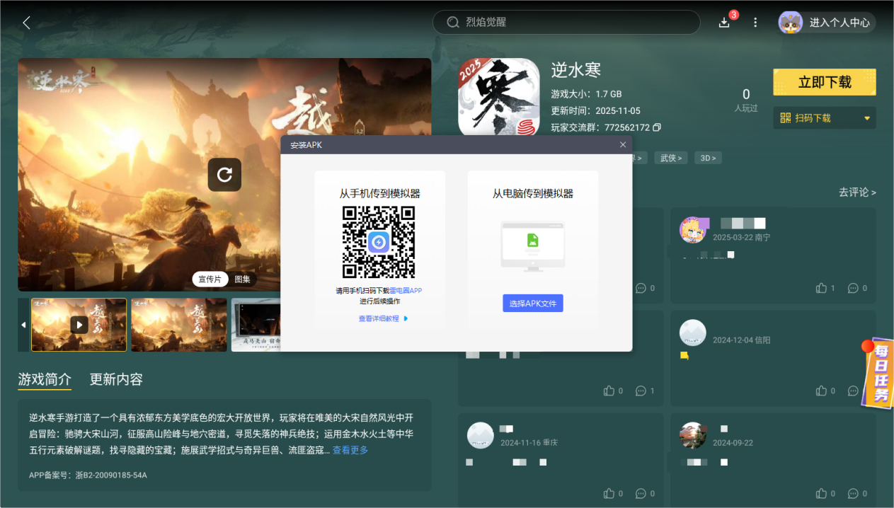This screenshot has width=894, height=508.
Task: Click the replay icon on the video
Action: click(224, 175)
